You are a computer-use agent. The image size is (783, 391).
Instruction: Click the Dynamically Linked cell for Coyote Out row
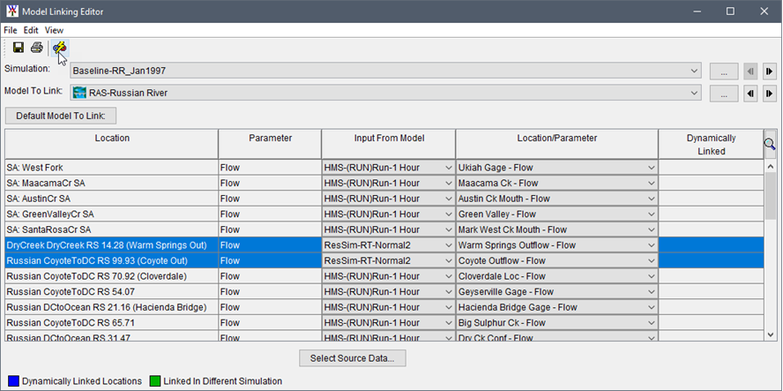(x=711, y=260)
